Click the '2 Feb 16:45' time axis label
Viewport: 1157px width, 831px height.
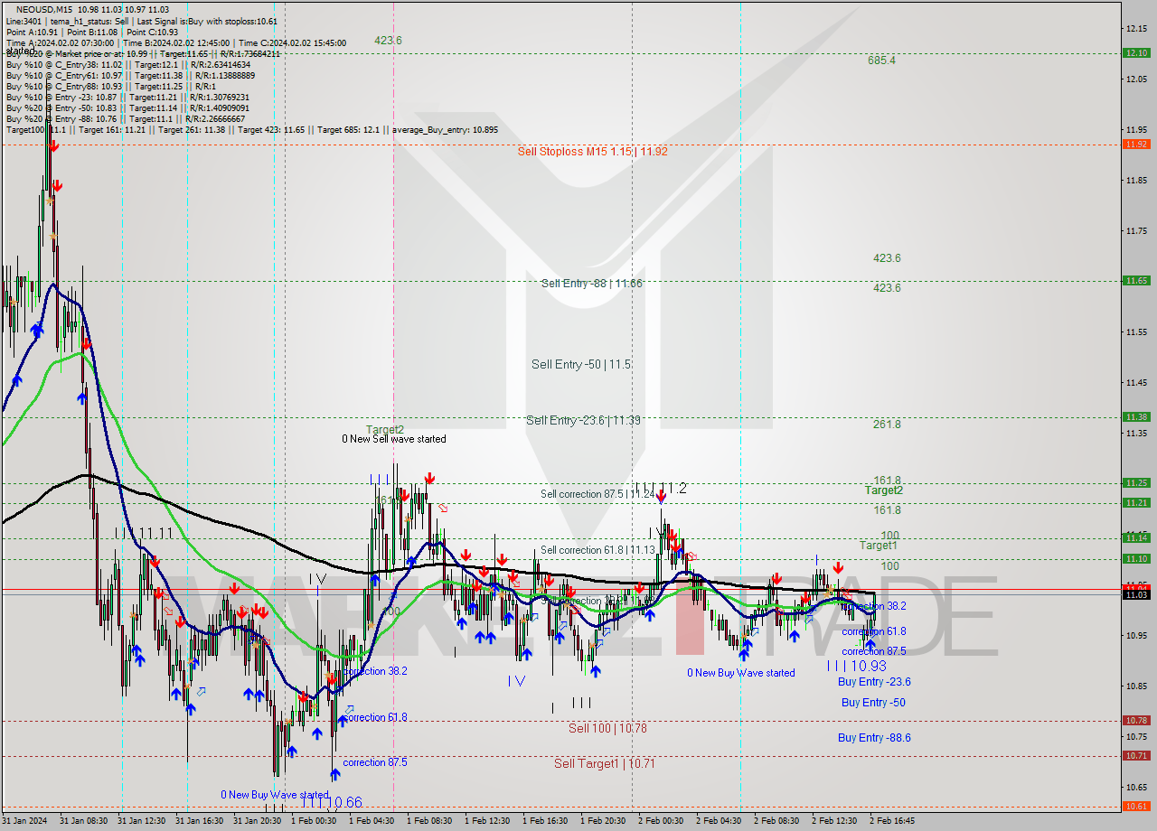click(x=892, y=821)
